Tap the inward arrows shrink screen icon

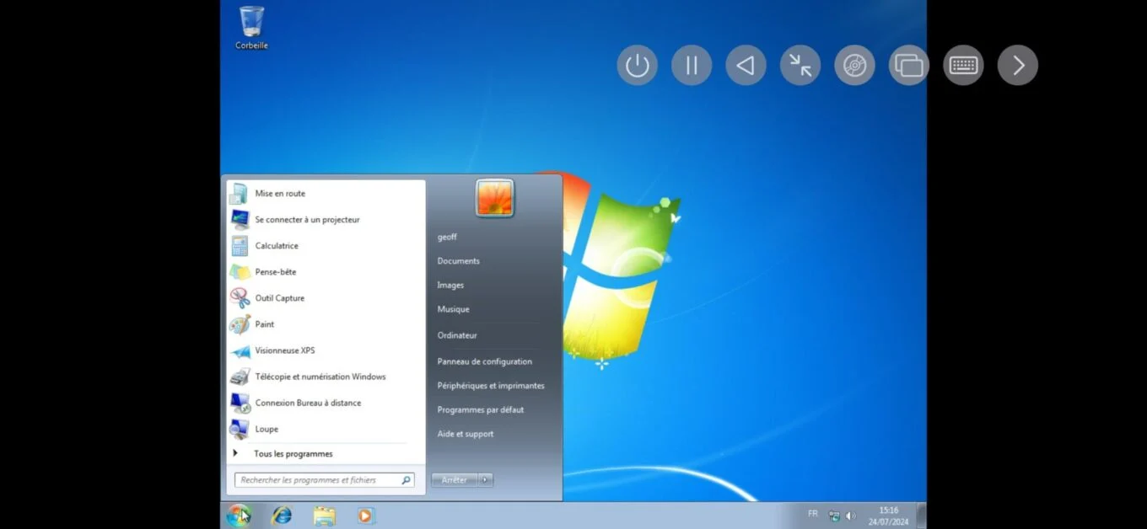pyautogui.click(x=800, y=65)
